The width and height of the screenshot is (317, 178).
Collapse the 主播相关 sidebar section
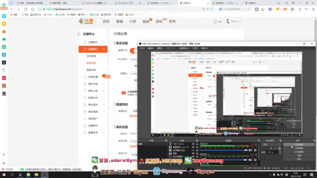pyautogui.click(x=104, y=42)
